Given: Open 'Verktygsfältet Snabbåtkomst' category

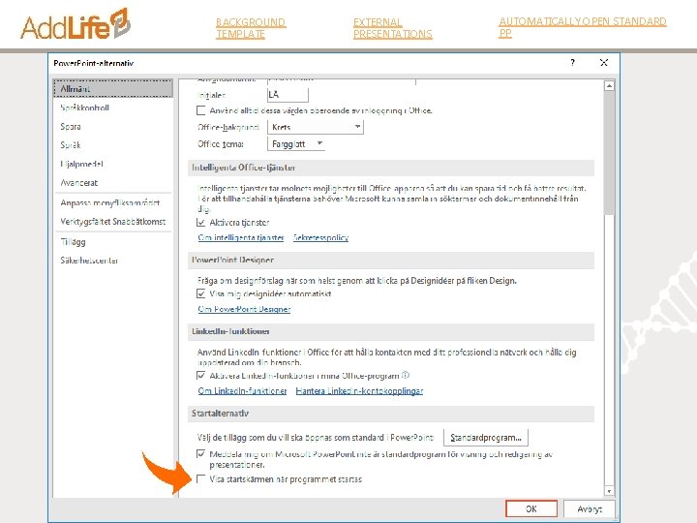Looking at the screenshot, I should [113, 222].
